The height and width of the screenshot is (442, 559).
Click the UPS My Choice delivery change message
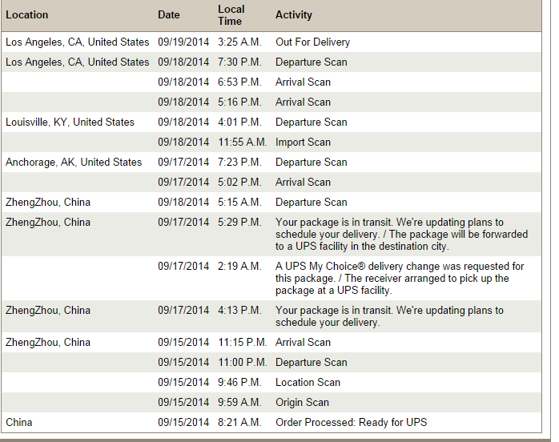tap(400, 279)
